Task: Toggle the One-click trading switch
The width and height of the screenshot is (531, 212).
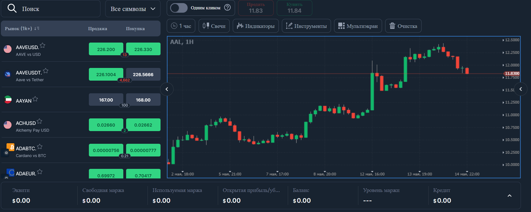Action: pos(179,8)
